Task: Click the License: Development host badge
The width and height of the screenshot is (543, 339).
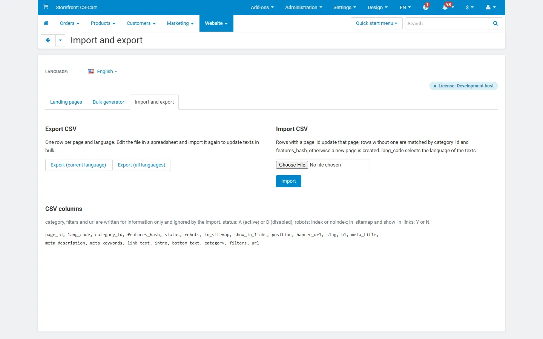Action: [463, 86]
